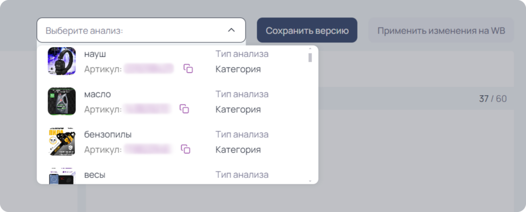Collapse the Выберите анализ dropdown chevron
Screen dimensions: 526x212
(x=231, y=30)
